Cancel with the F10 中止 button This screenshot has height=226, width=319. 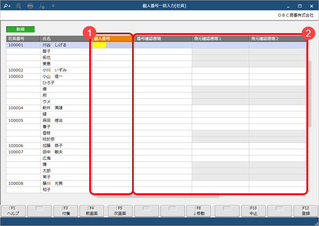(x=253, y=211)
